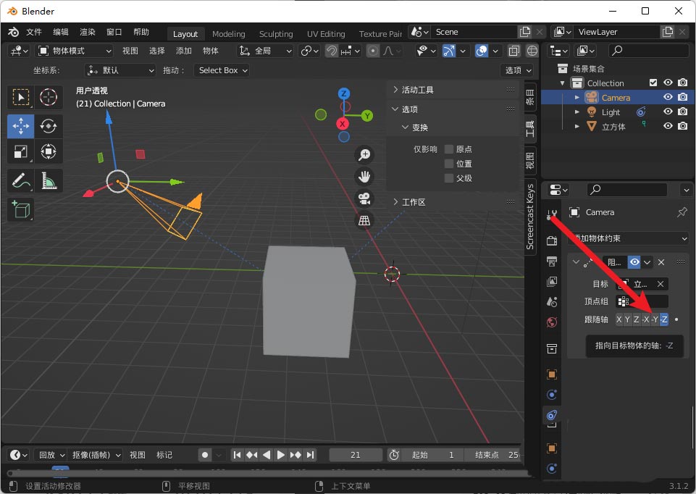Switch to the Modeling tab
The width and height of the screenshot is (696, 494).
pos(228,33)
